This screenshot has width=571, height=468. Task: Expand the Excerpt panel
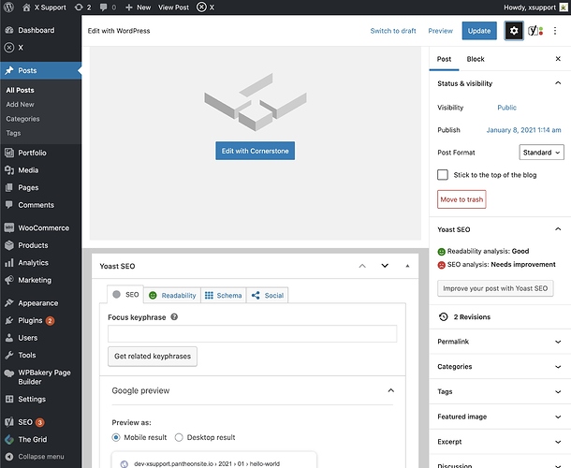tap(500, 442)
